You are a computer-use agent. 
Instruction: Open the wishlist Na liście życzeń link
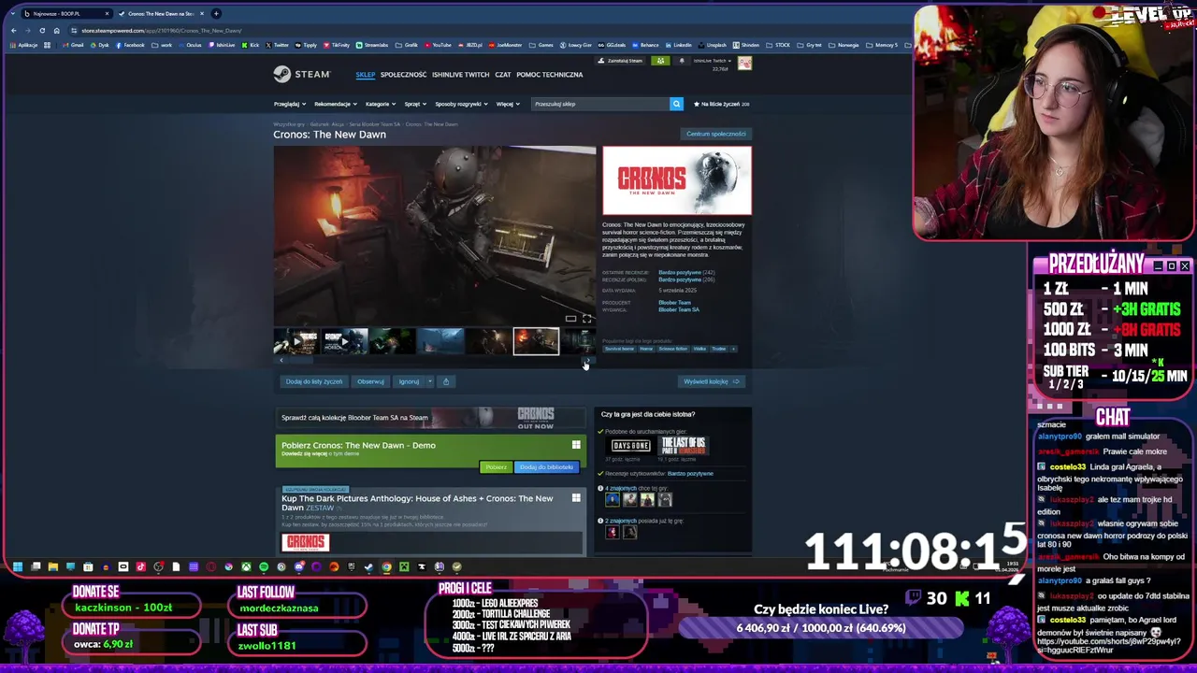[722, 104]
